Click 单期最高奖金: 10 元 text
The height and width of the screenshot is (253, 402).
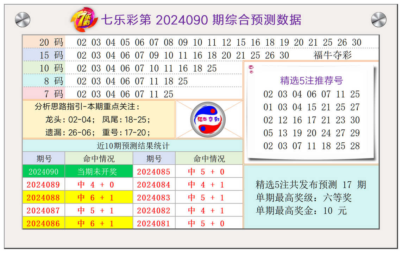(301, 210)
